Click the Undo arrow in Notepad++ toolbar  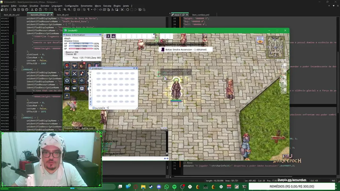[x=46, y=10]
